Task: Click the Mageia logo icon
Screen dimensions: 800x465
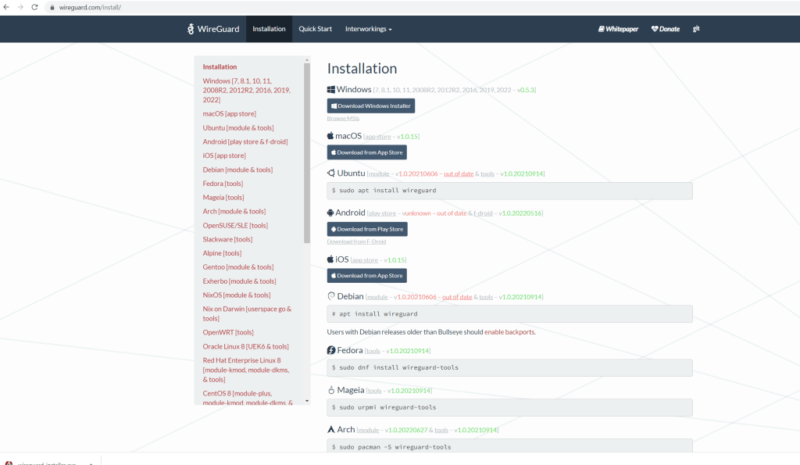Action: (331, 390)
